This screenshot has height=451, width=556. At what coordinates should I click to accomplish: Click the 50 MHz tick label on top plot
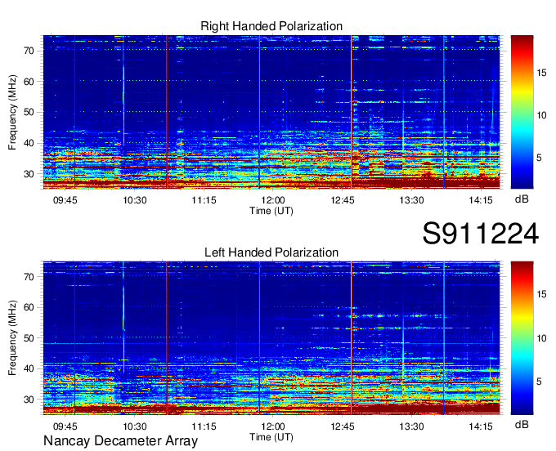pos(29,113)
